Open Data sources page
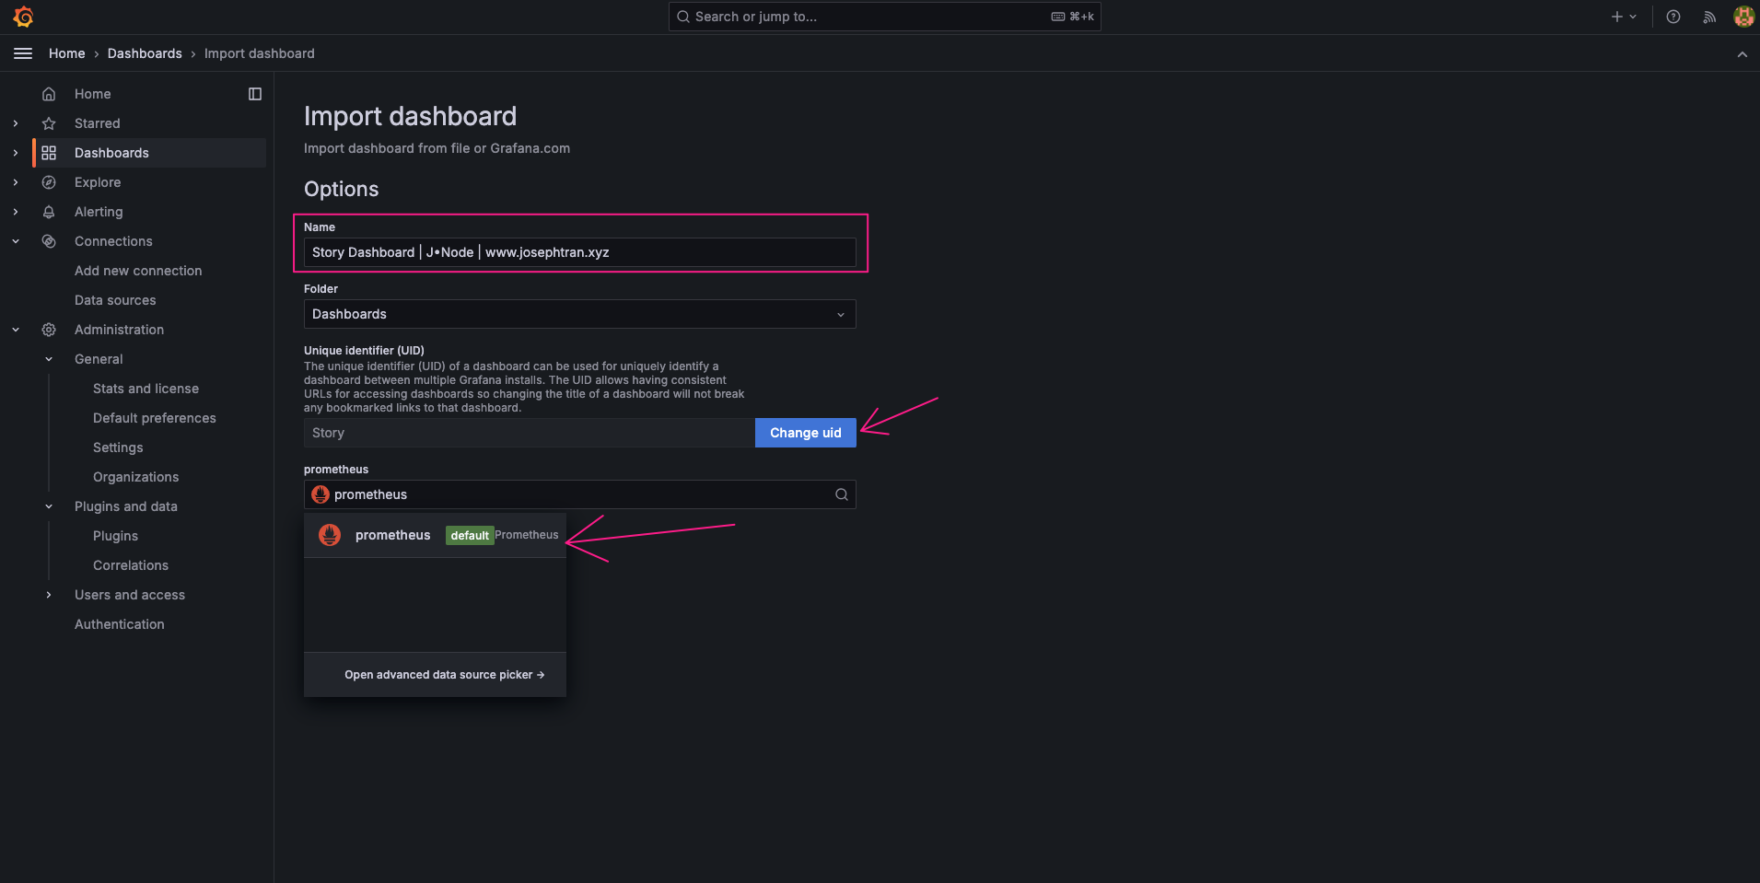 coord(115,300)
